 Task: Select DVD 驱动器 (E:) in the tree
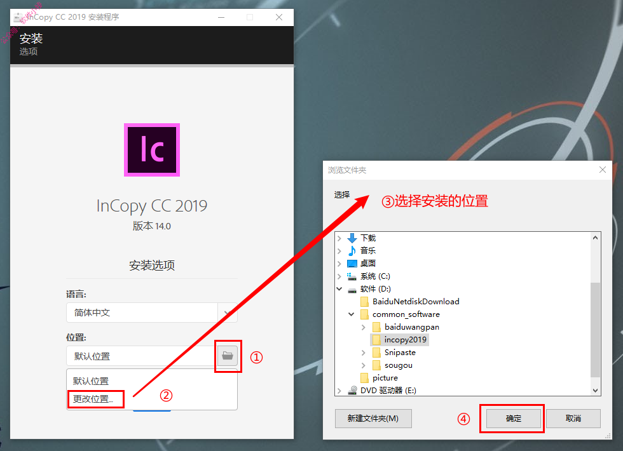pos(388,391)
